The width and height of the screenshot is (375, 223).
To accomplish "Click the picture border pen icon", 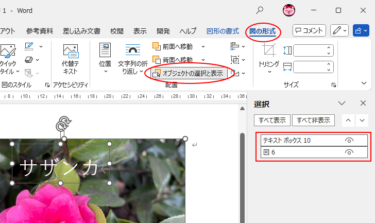I will click(29, 46).
